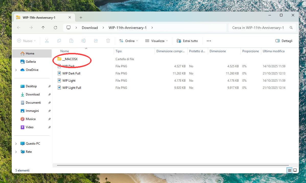The image size is (306, 183).
Task: Switch to details view in the status bar
Action: (289, 170)
